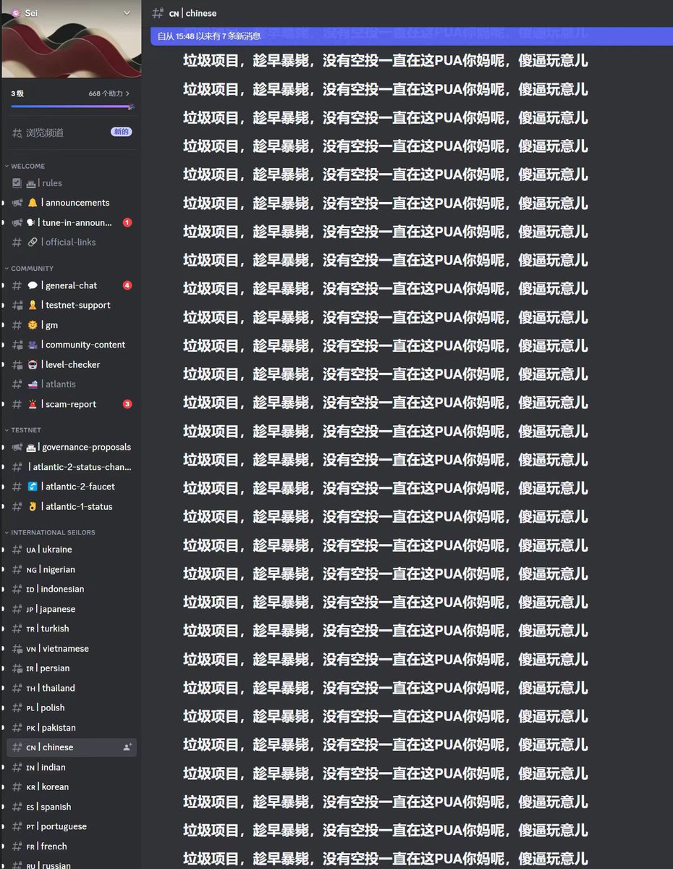Open the VN vietnamese channel
This screenshot has width=673, height=869.
[71, 648]
